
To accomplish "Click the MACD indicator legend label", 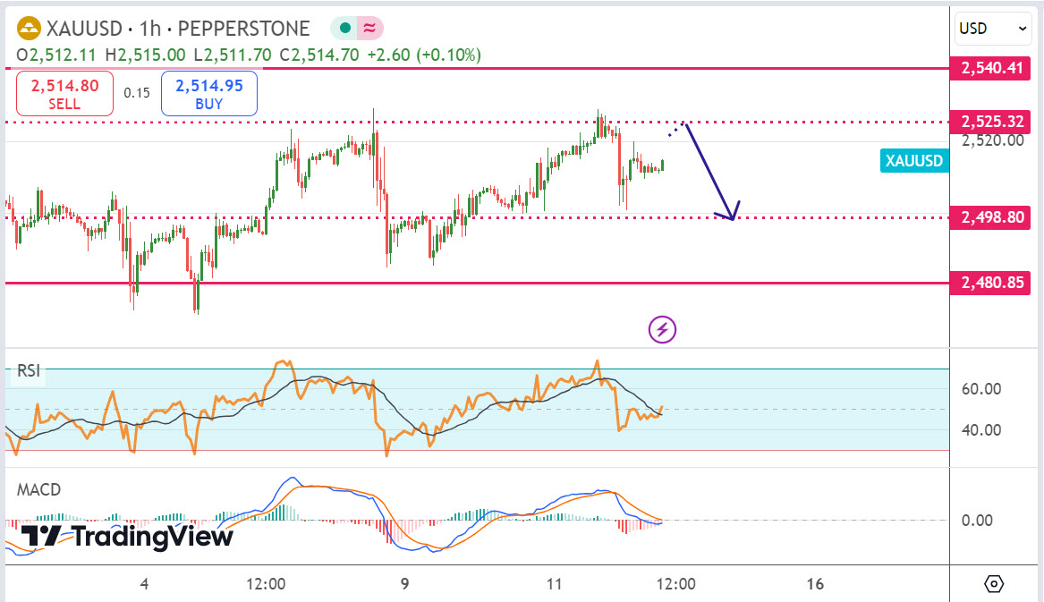I will click(39, 490).
